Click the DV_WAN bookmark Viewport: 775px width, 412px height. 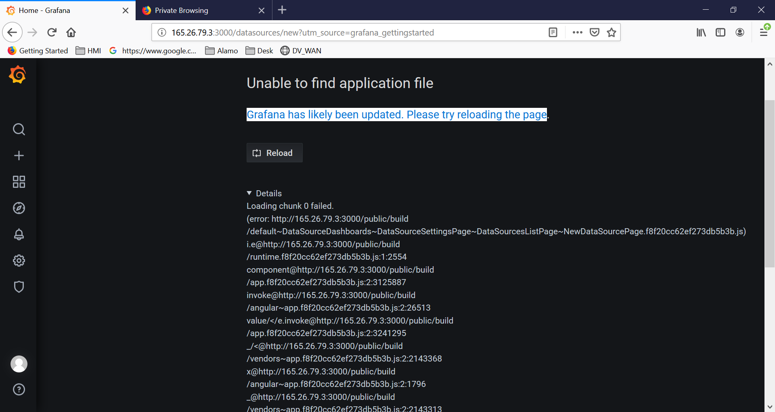click(x=301, y=50)
